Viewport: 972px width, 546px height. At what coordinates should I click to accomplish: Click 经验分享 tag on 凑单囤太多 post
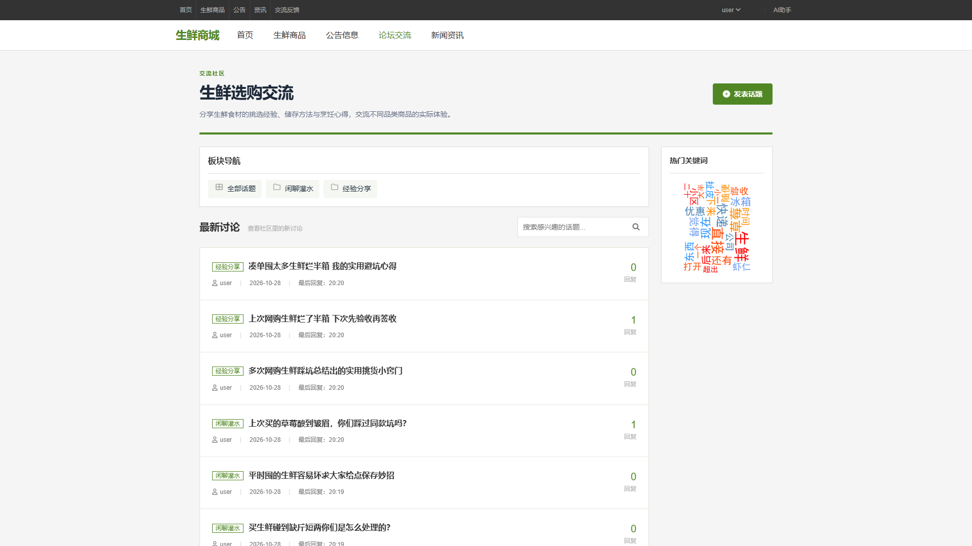pos(228,267)
